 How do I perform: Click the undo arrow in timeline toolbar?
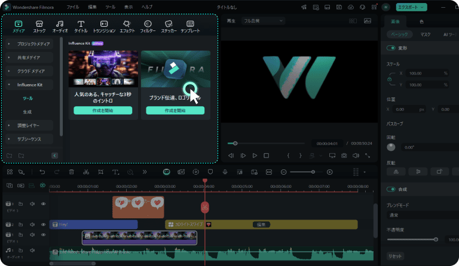coord(42,172)
